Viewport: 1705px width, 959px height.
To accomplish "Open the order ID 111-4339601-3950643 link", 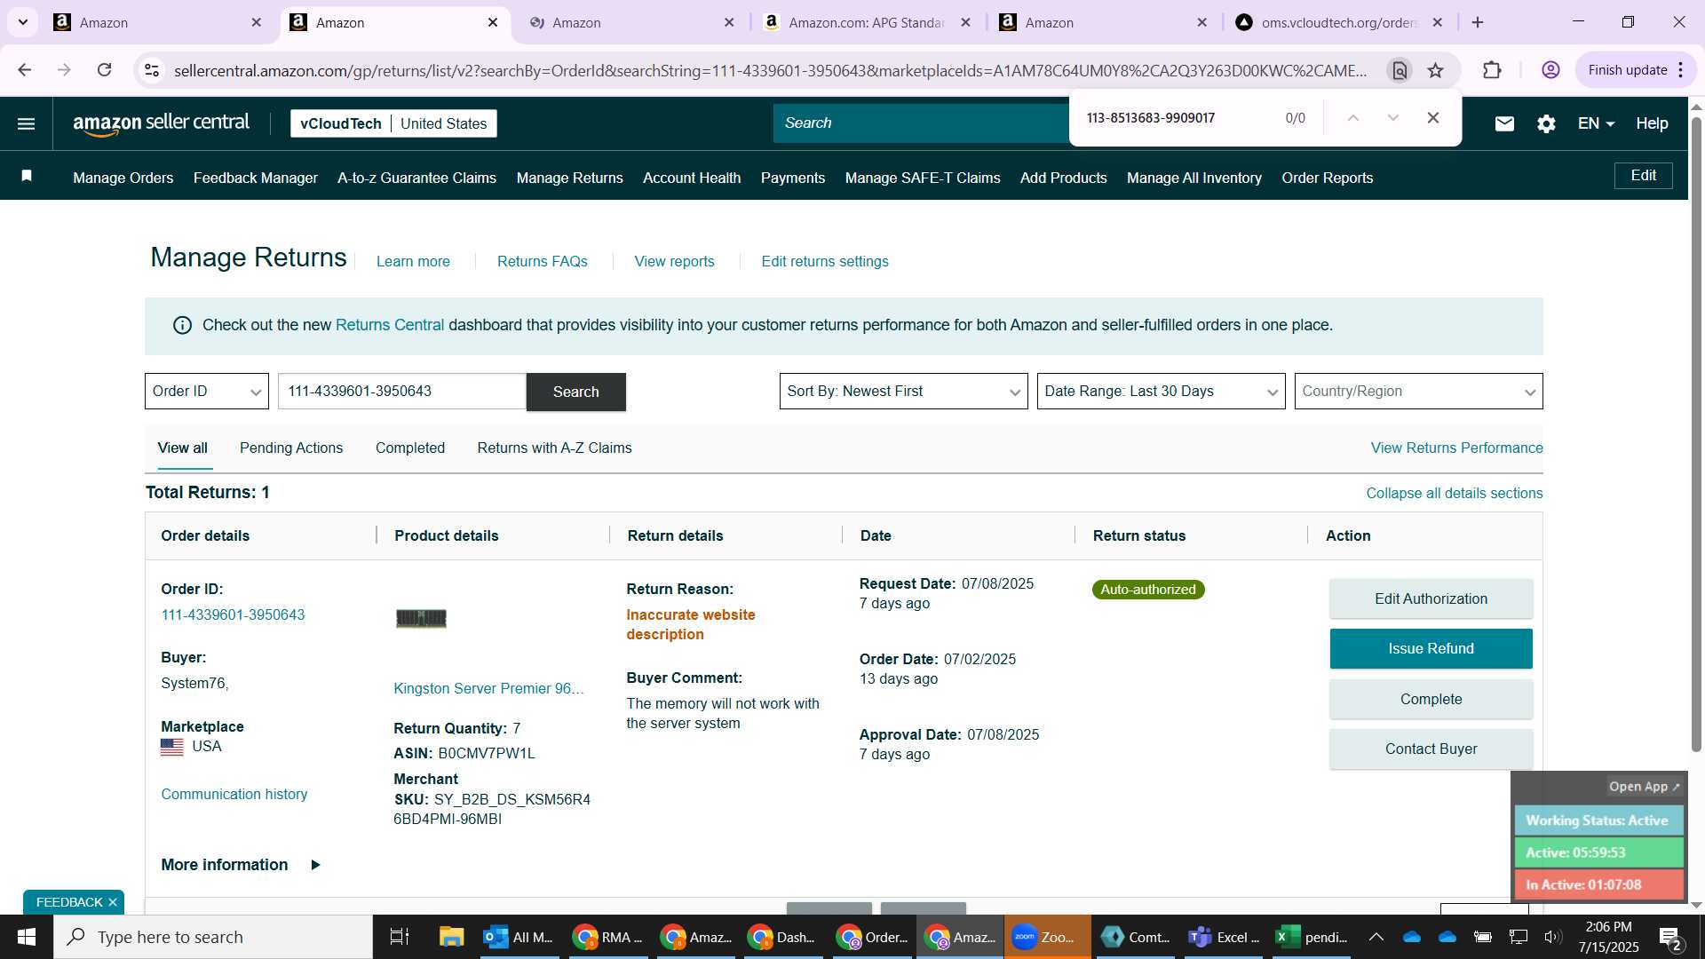I will click(233, 614).
